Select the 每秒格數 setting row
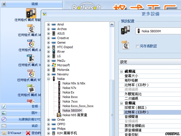181x136 pixels. [150, 80]
